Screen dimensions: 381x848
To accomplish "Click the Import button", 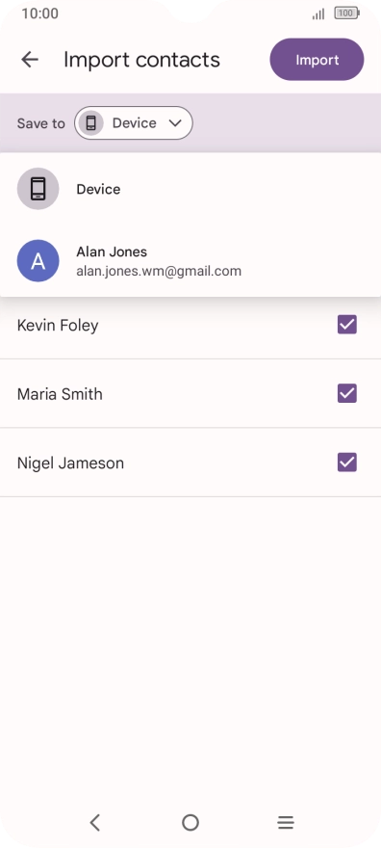I will point(317,60).
